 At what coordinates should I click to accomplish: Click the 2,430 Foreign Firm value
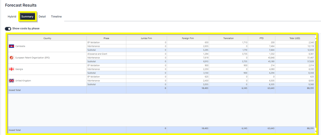click(205, 81)
